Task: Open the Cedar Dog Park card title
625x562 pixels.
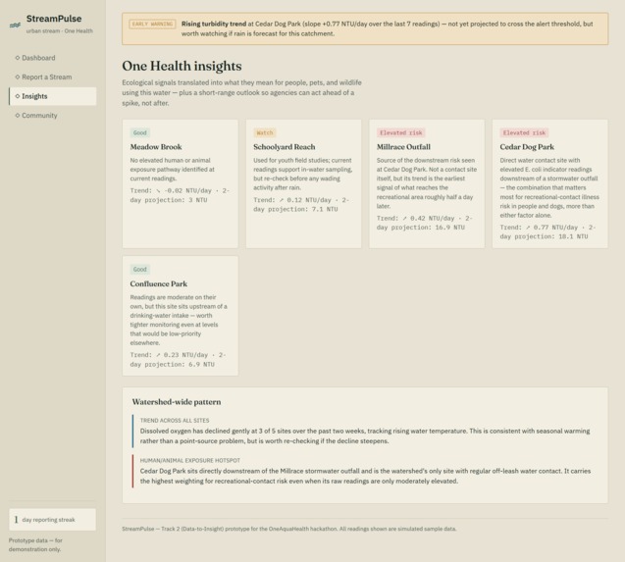Action: pos(527,147)
